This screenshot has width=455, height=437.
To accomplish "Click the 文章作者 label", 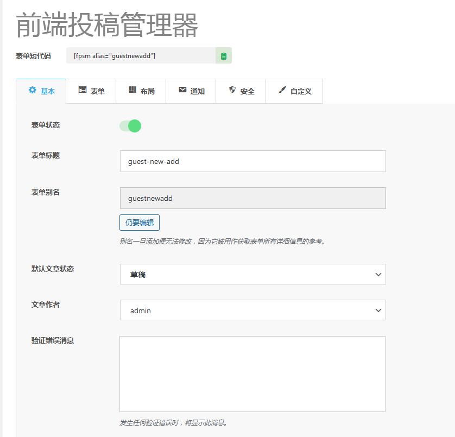I will point(46,305).
